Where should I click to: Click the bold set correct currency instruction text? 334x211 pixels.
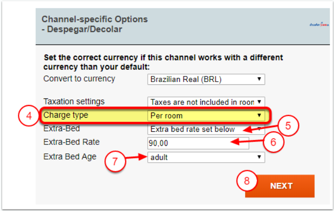coord(163,62)
